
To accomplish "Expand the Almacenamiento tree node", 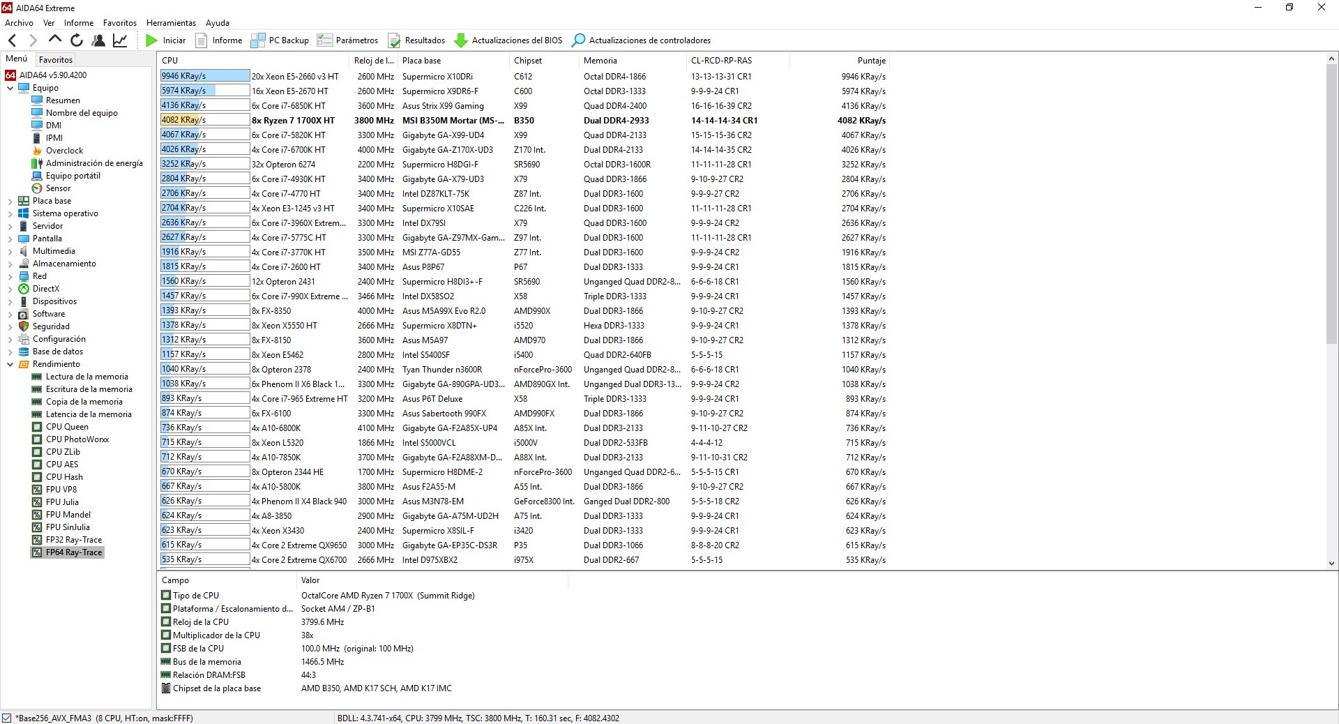I will [10, 264].
